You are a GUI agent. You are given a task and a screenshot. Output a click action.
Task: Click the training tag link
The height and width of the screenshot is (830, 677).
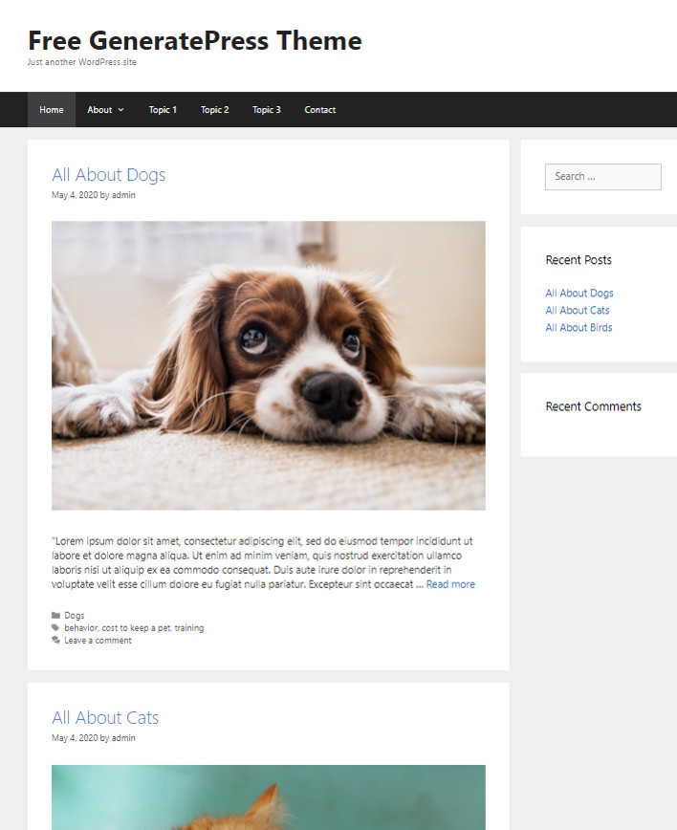(189, 628)
